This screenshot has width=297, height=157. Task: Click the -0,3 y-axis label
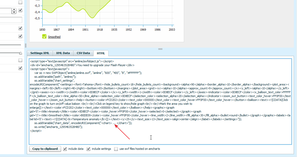click(37, 6)
